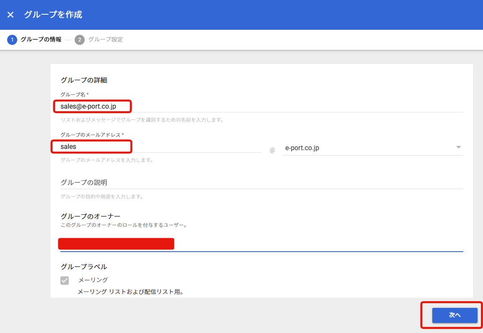483x333 pixels.
Task: Close the group creation dialog with X
Action: click(10, 15)
